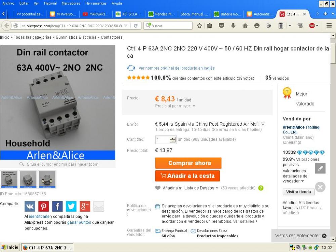
Task: Expand shipping method dropdown for China Post
Action: click(263, 124)
